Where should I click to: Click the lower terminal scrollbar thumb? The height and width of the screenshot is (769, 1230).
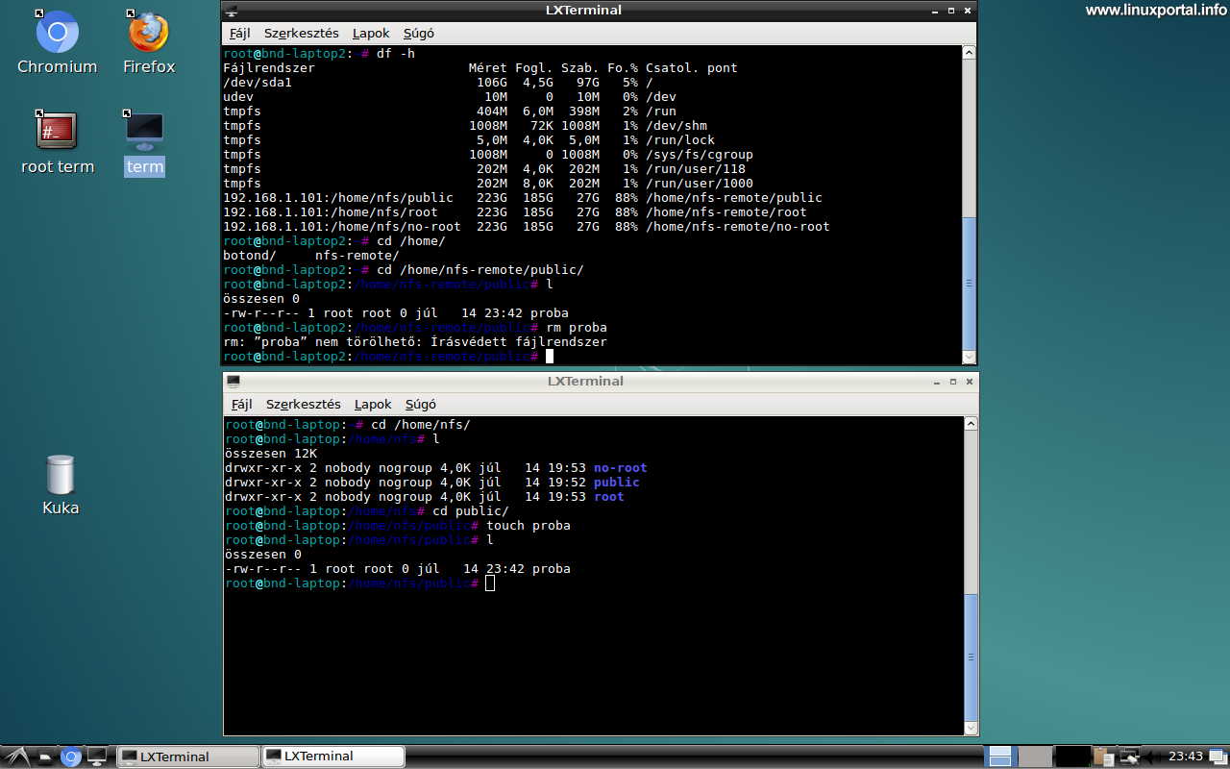[x=972, y=657]
